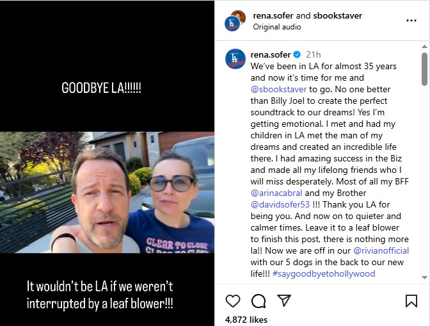The width and height of the screenshot is (430, 326).
Task: Like the post with the heart icon
Action: (233, 301)
